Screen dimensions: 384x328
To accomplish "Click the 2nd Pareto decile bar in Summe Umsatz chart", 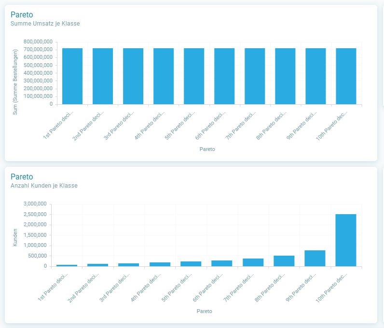I will [103, 76].
